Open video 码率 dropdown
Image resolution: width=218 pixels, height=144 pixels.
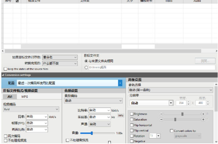pyautogui.click(x=37, y=117)
